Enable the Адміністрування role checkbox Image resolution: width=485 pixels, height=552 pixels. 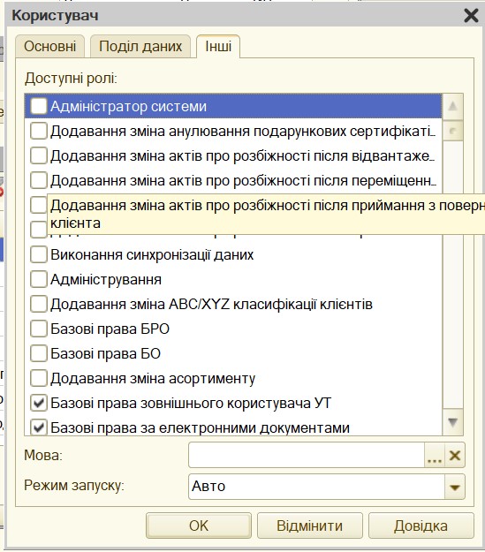pos(38,279)
